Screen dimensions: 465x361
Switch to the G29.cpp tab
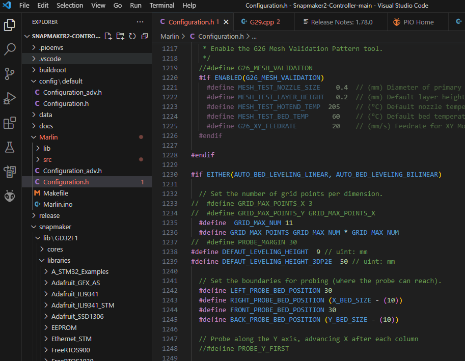pyautogui.click(x=264, y=22)
